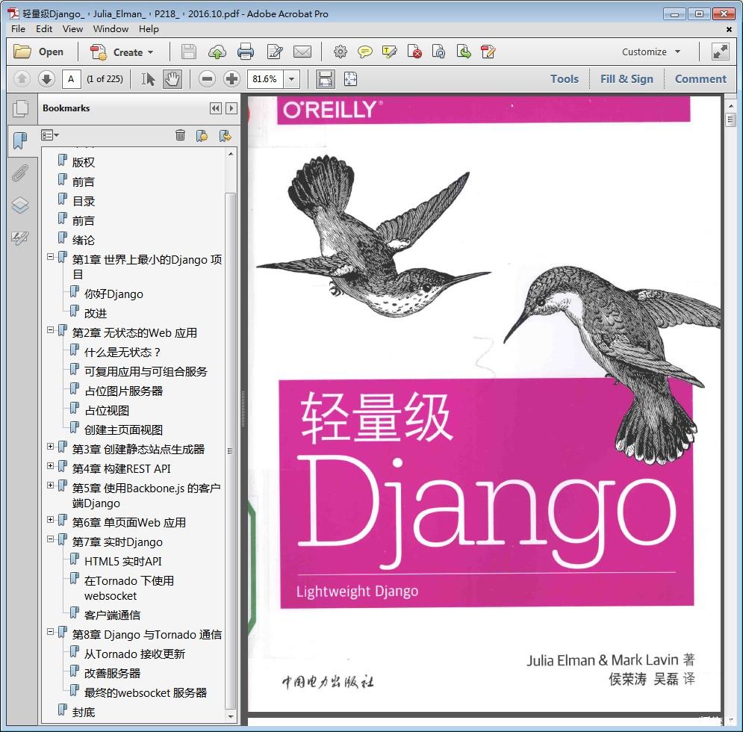Viewport: 743px width, 732px height.
Task: Go to the next page arrow
Action: pos(46,78)
